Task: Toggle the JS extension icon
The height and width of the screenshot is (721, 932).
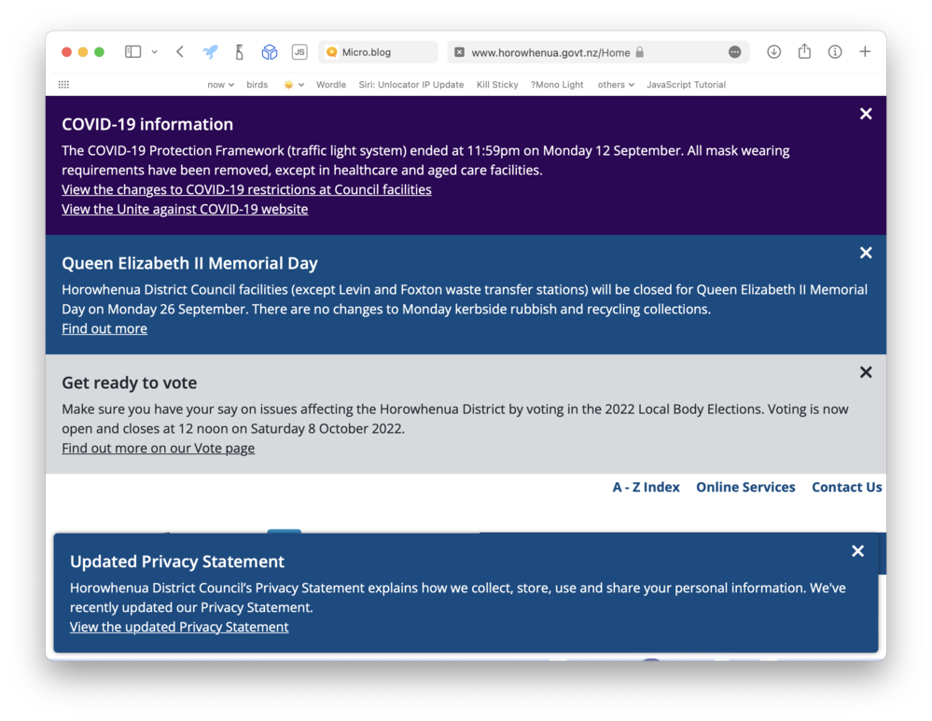Action: tap(299, 51)
